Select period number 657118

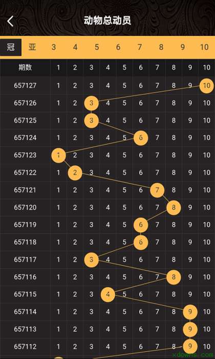[x=25, y=242]
